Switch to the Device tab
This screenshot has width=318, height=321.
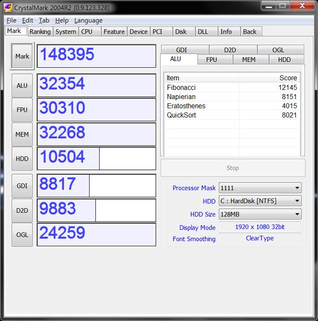tap(138, 32)
